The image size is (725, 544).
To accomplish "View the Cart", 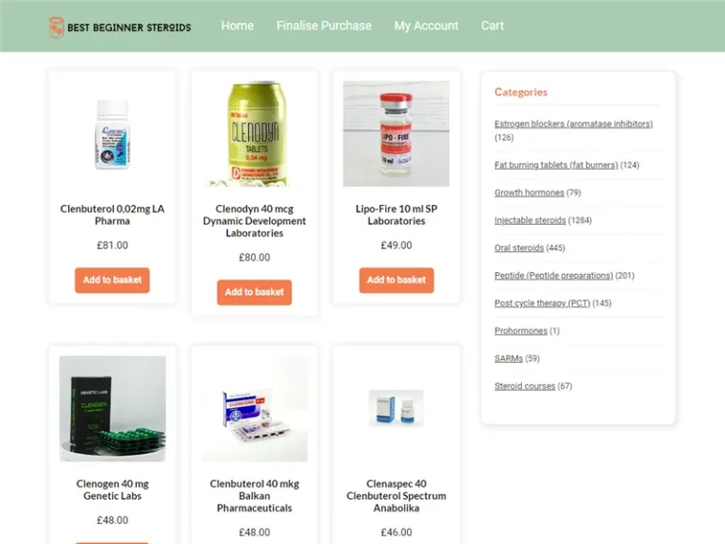I will [x=492, y=25].
